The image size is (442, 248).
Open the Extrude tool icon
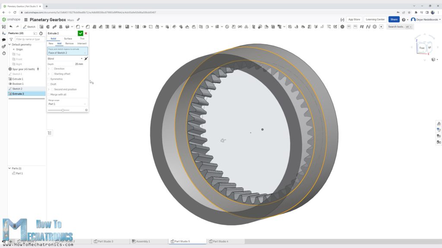pyautogui.click(x=41, y=26)
